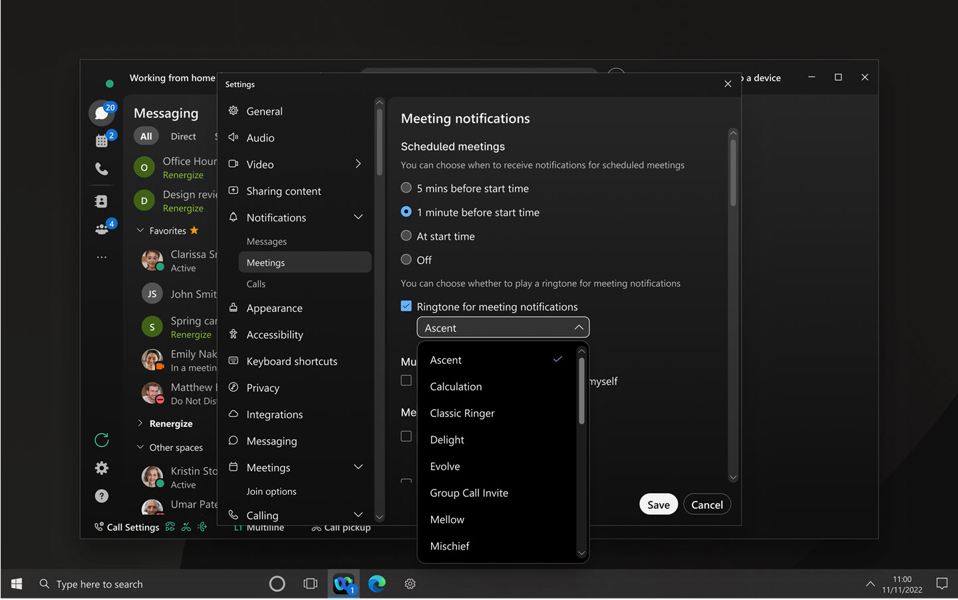Open the Calling phone icon in sidebar
The image size is (958, 600).
[x=102, y=169]
